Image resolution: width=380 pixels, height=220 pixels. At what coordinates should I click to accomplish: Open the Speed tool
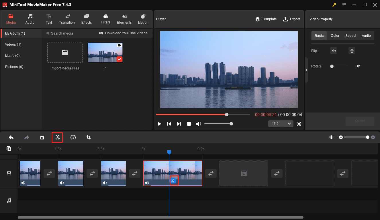coord(73,137)
